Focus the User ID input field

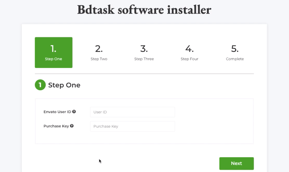coord(132,112)
